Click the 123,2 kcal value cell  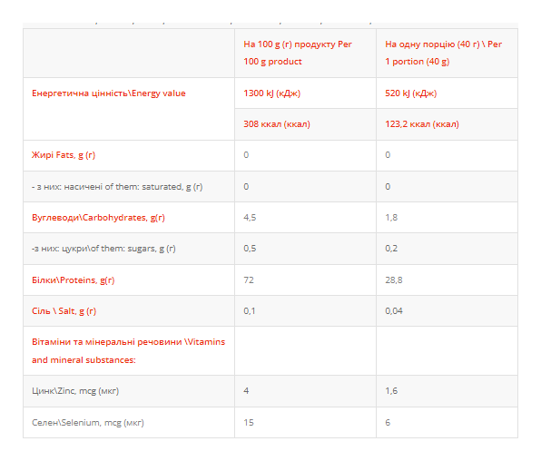pos(422,124)
